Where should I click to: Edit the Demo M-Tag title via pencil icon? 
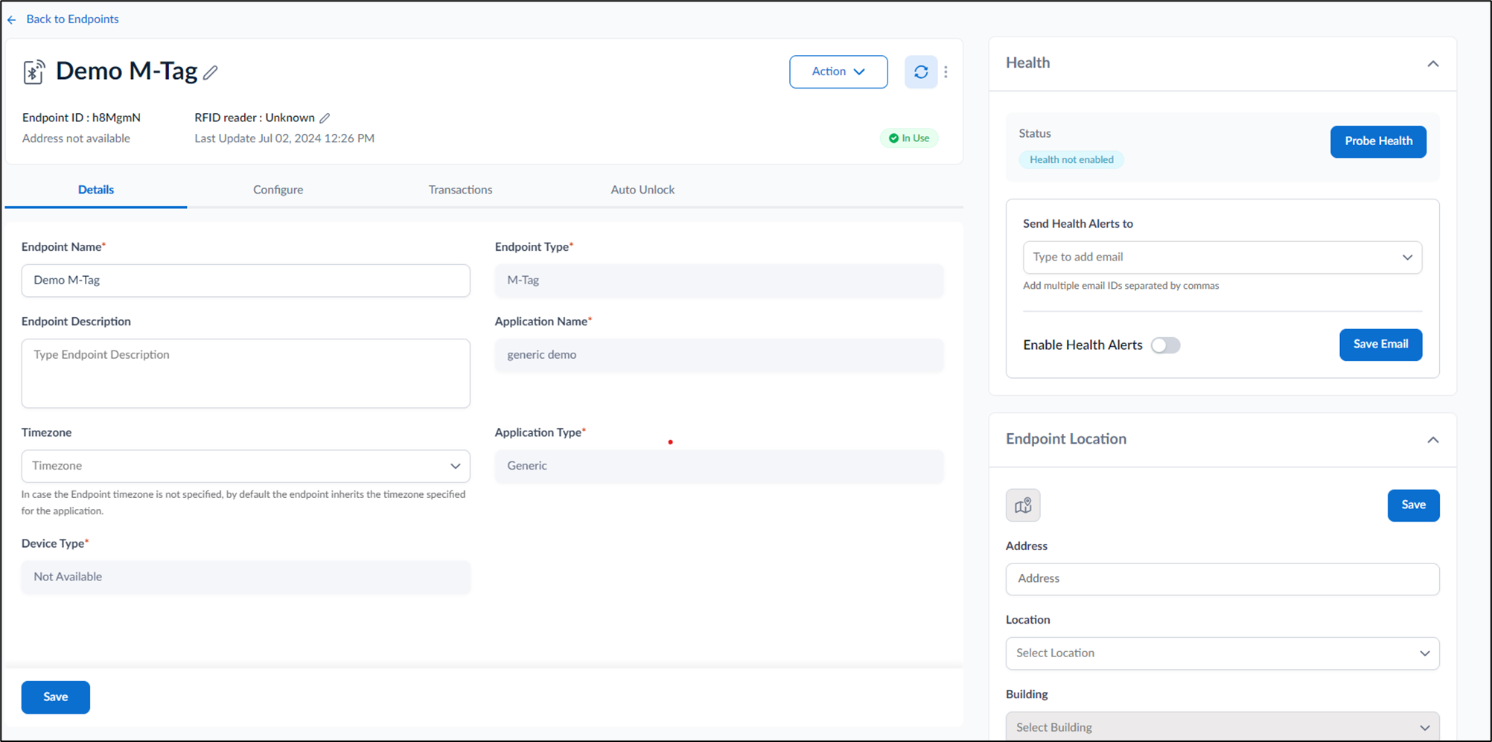point(211,73)
